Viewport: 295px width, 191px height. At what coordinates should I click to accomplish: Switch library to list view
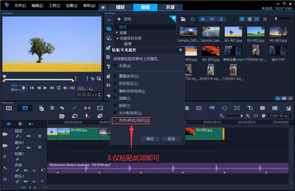[x=249, y=19]
